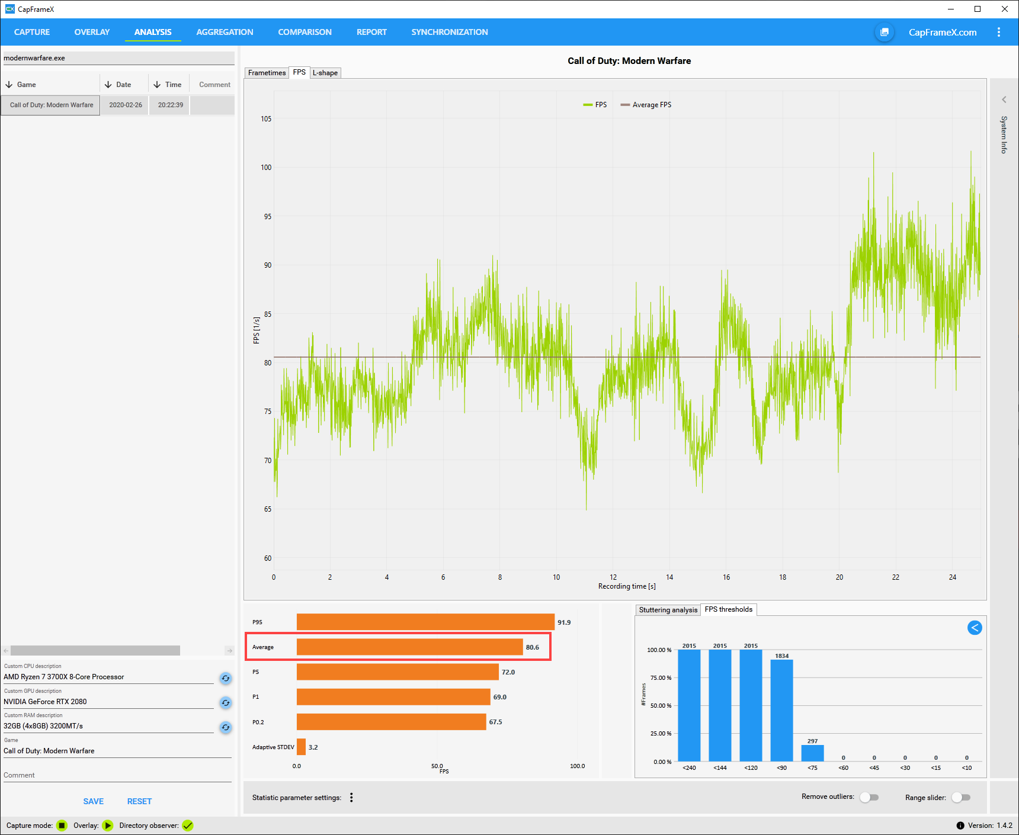Select the FPS thresholds tab
The image size is (1019, 835).
[729, 609]
